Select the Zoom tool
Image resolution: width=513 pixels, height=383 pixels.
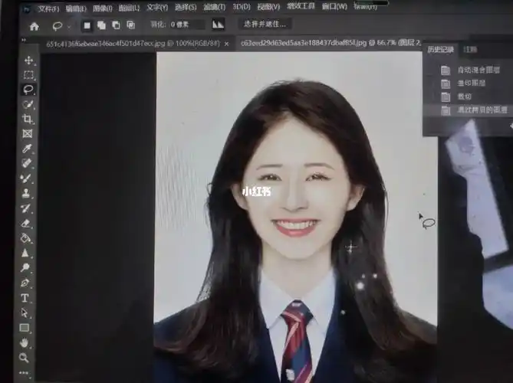[24, 358]
